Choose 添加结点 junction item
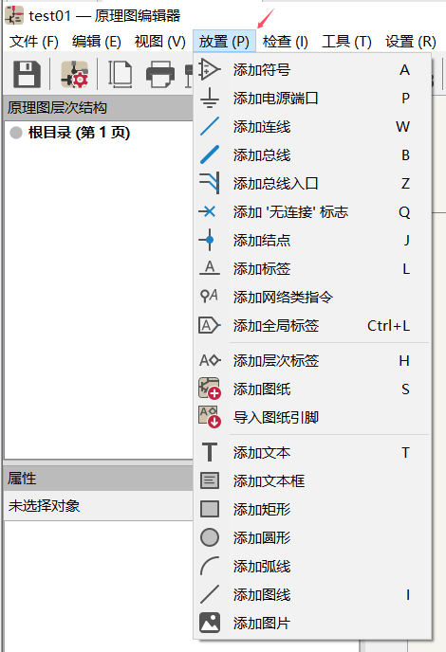Screen dimensions: 446x652 312,241
